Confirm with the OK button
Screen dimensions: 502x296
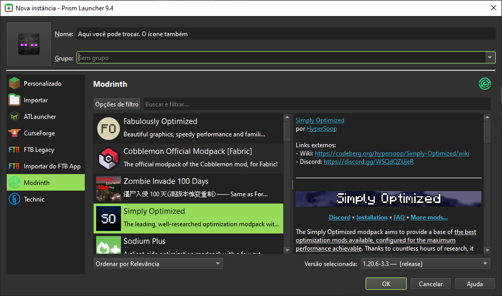pyautogui.click(x=386, y=284)
